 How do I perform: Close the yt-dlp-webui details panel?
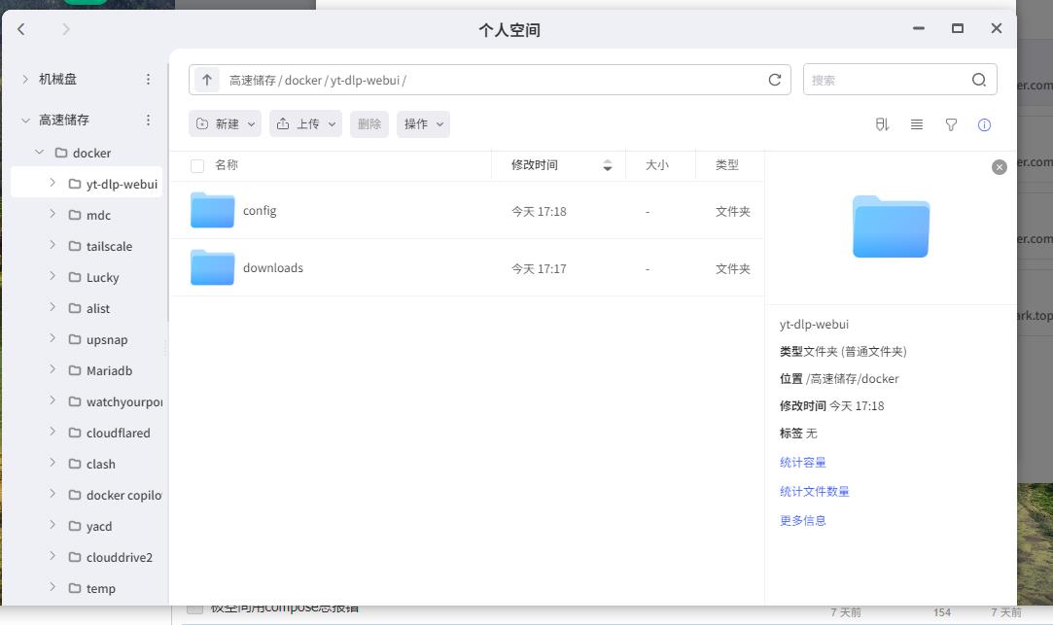tap(999, 167)
